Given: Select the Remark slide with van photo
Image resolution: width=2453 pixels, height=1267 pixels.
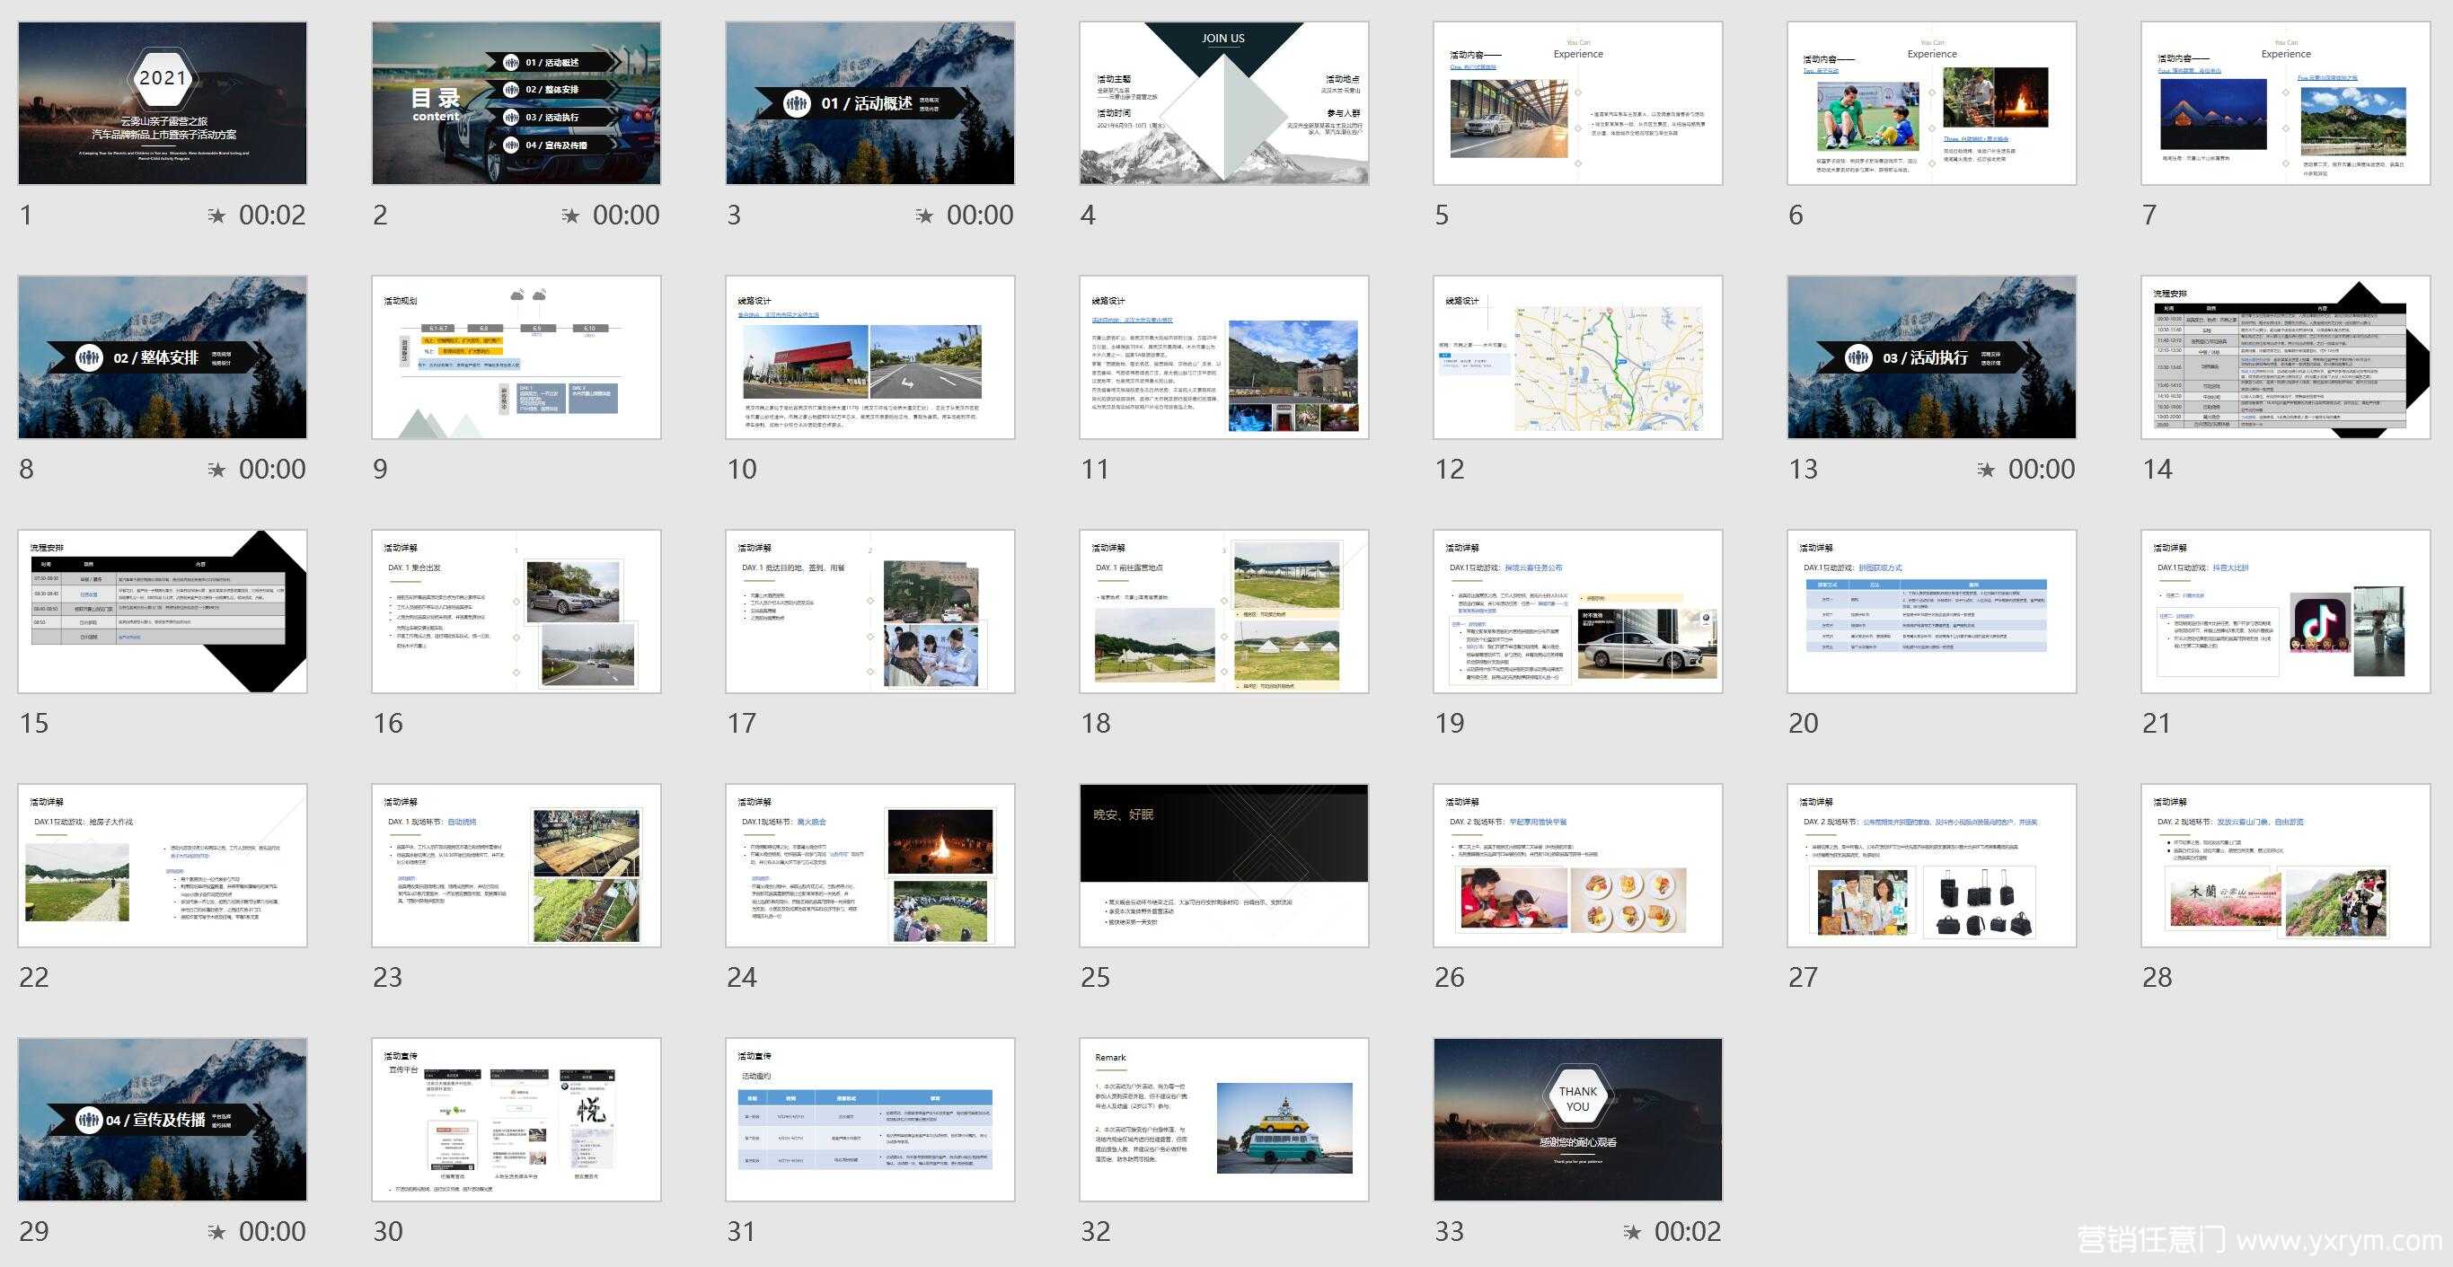Looking at the screenshot, I should [1223, 1120].
